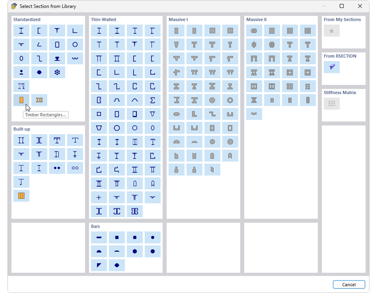Image resolution: width=377 pixels, height=293 pixels.
Task: Select the cable cluster icon in Standardized
Action: click(x=57, y=72)
